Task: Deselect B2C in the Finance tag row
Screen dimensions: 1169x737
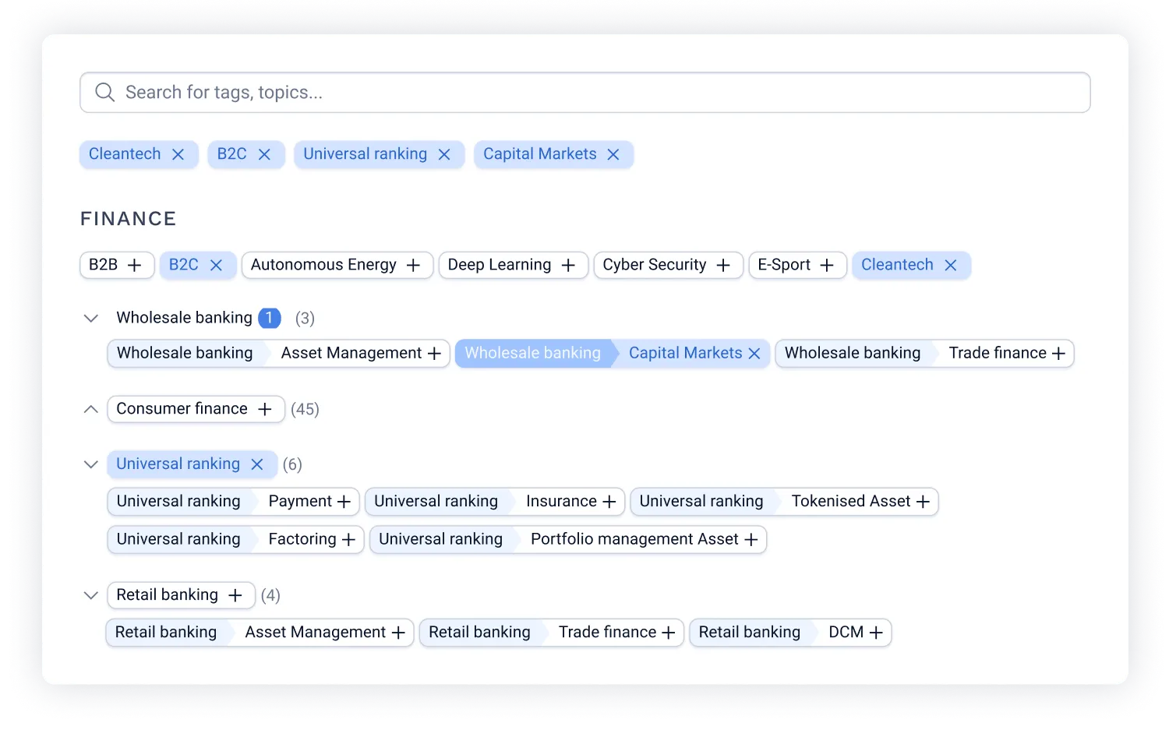Action: [x=217, y=265]
